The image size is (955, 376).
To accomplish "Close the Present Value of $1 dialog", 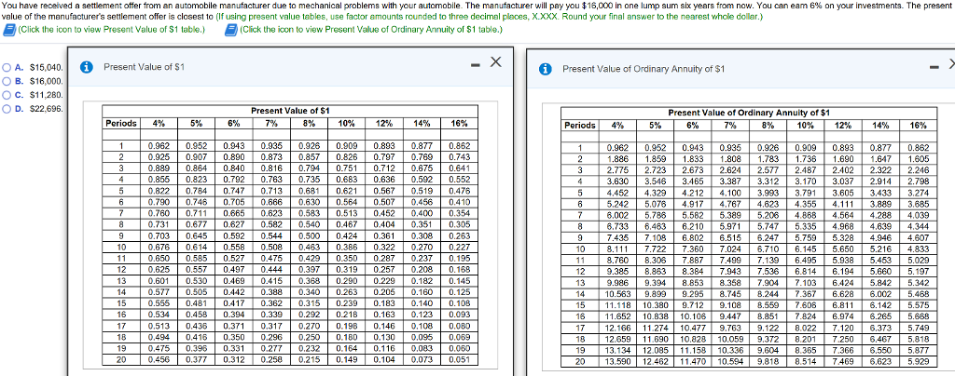I will [x=496, y=62].
